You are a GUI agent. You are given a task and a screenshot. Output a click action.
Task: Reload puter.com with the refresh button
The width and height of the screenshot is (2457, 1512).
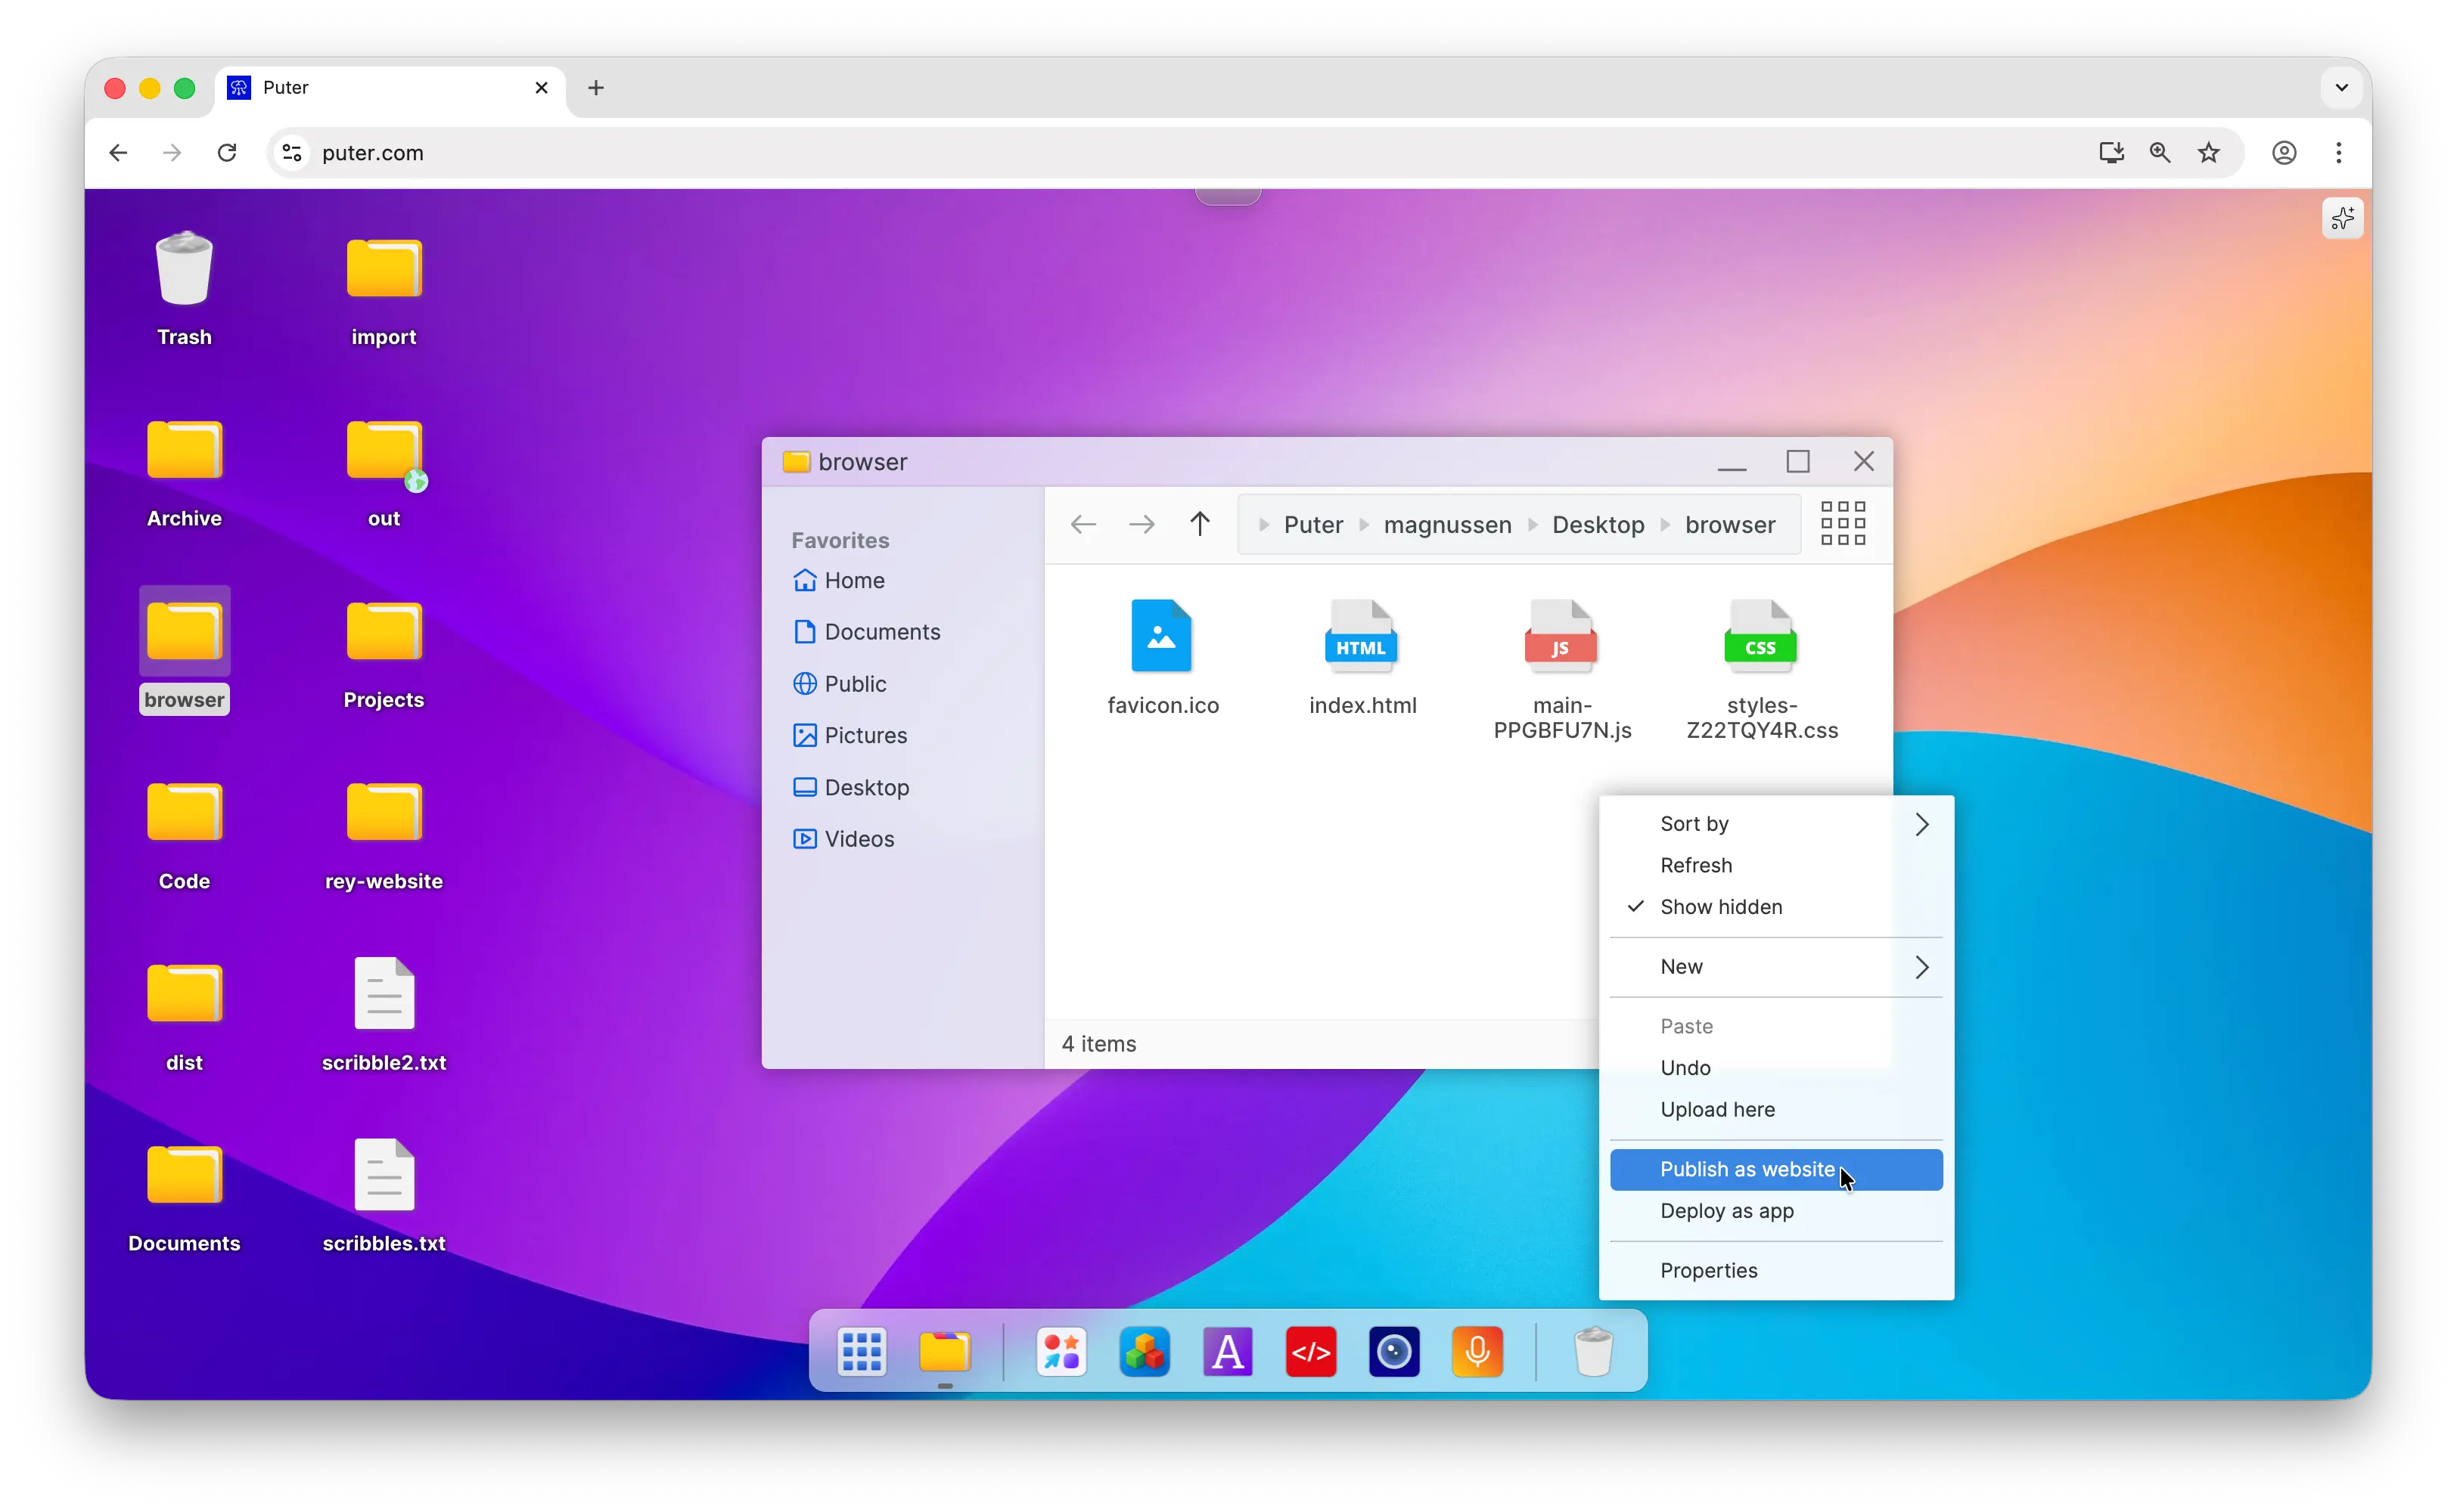(227, 152)
